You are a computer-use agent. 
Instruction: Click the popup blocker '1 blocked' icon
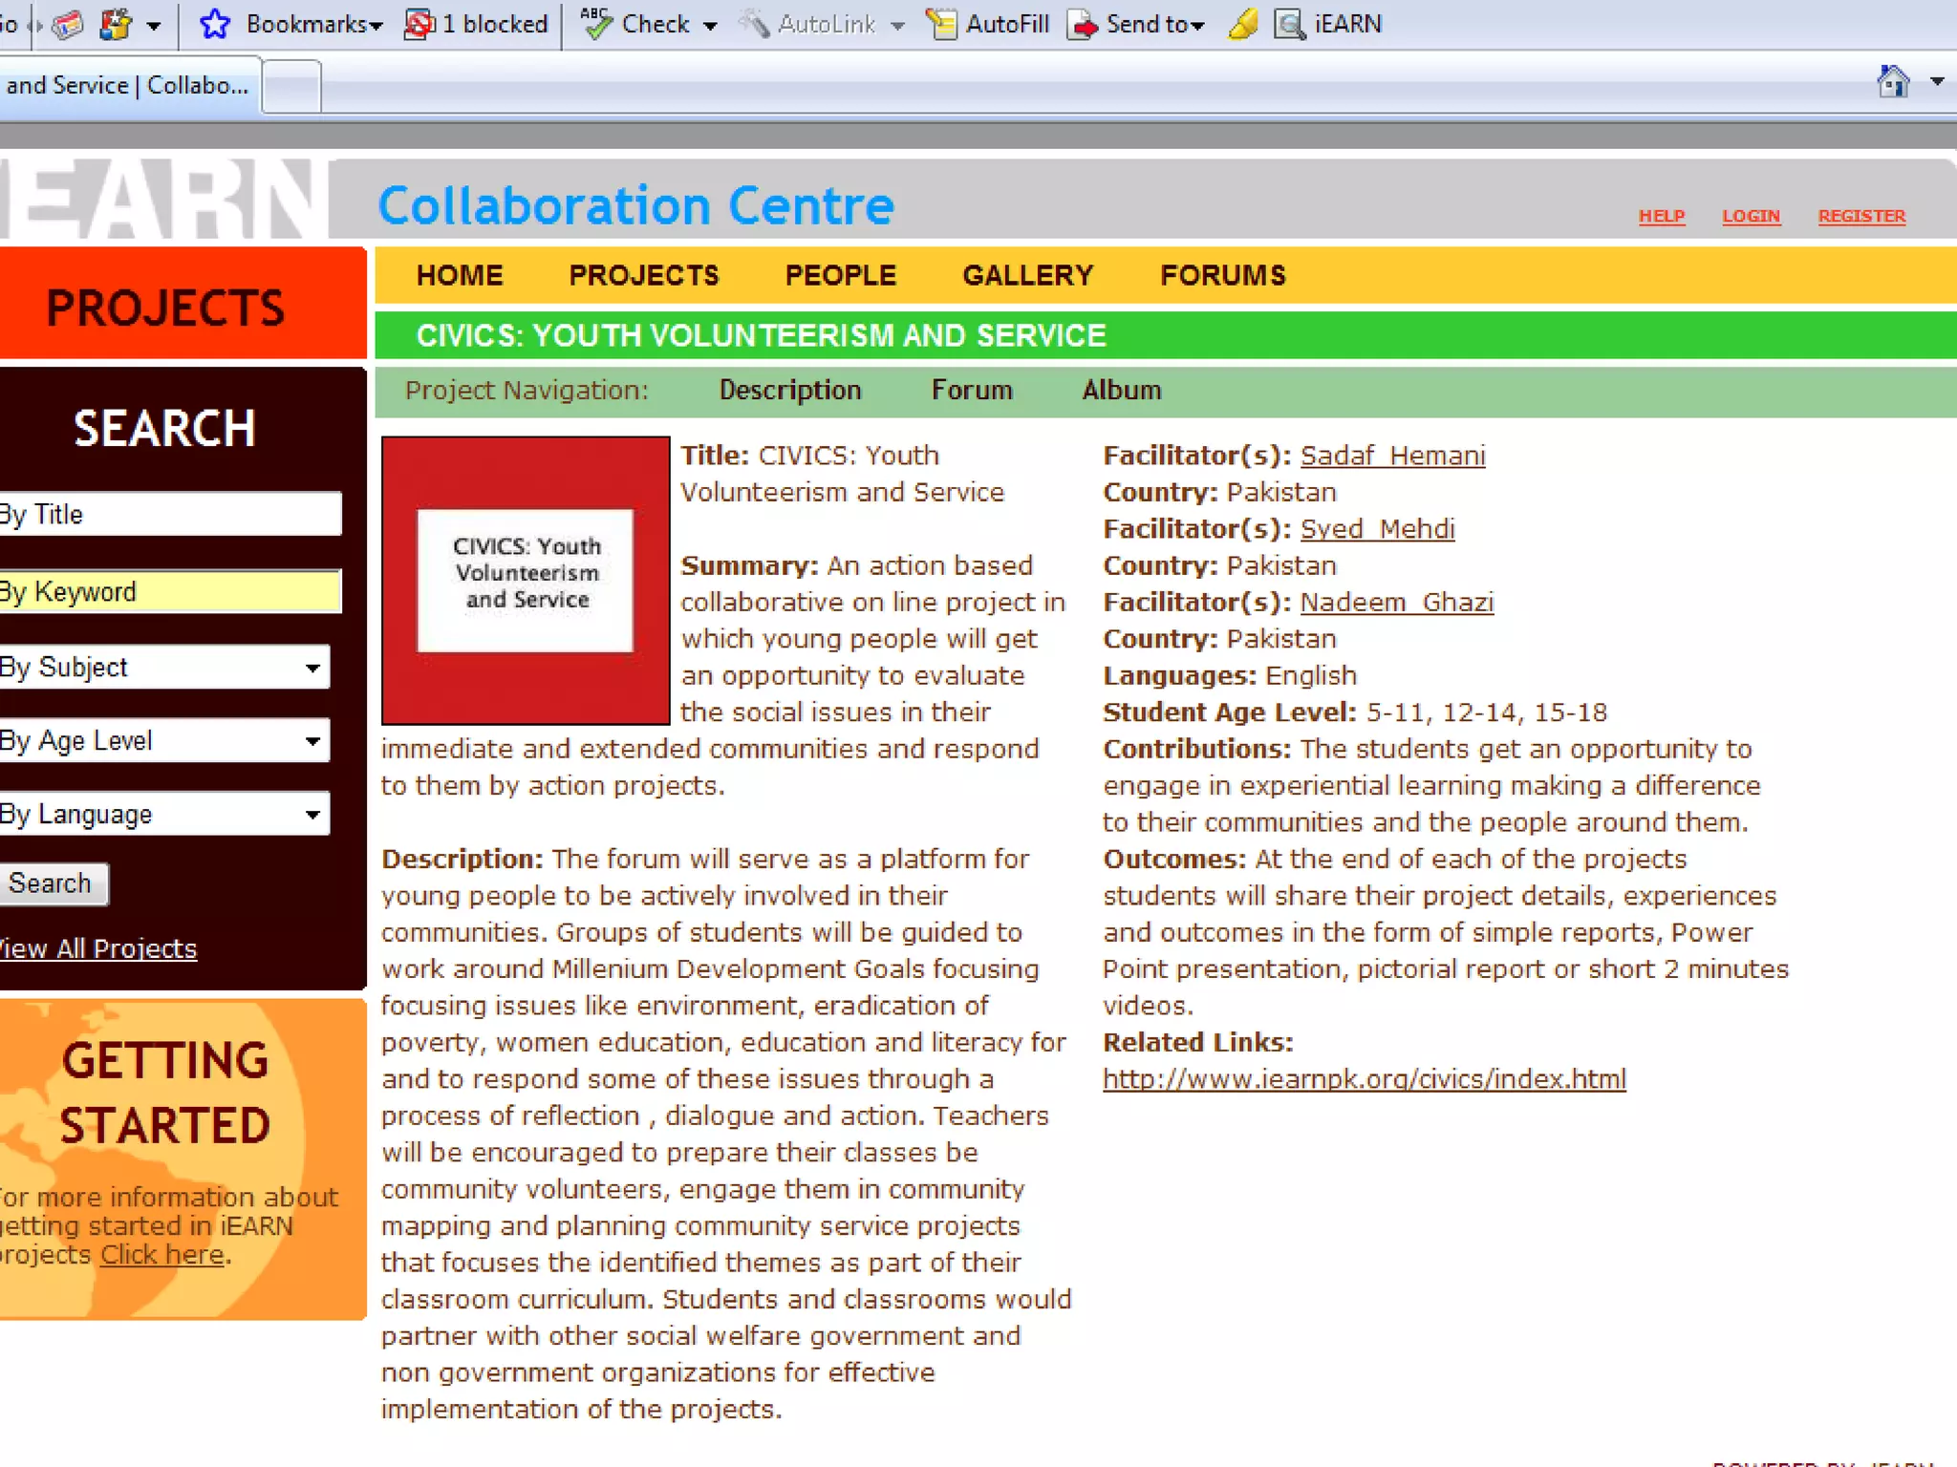tap(419, 24)
